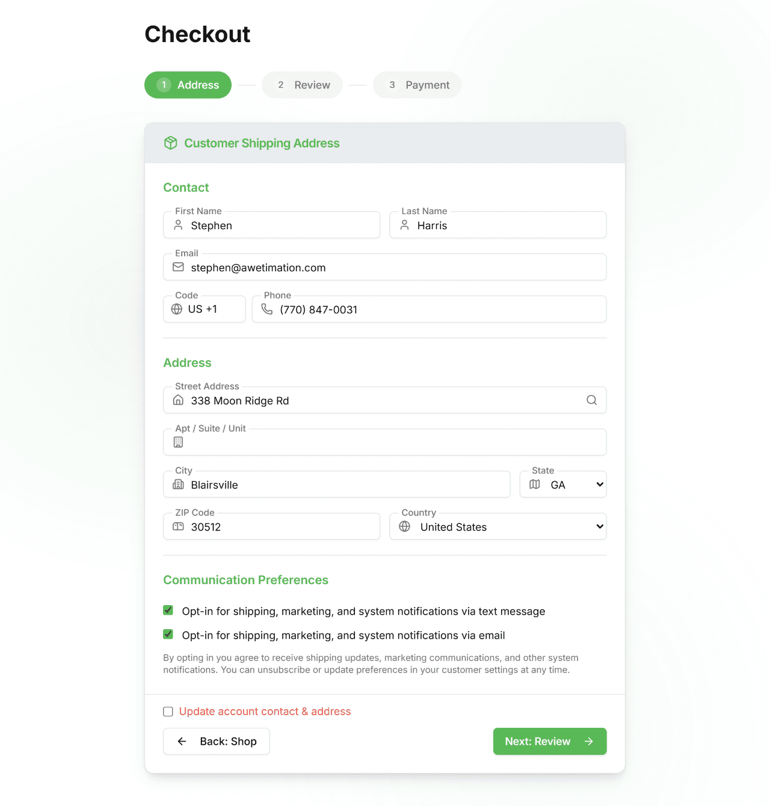Disable text message notification opt-in

coord(167,610)
